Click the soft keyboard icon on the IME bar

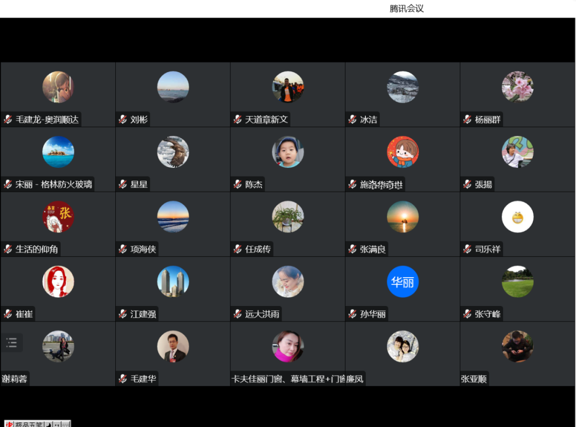tap(65, 424)
